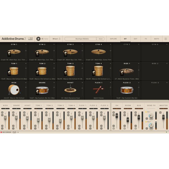This screenshot has width=169, height=169.
Task: Click the mallet icon on TOM 2
Action: click(37, 73)
